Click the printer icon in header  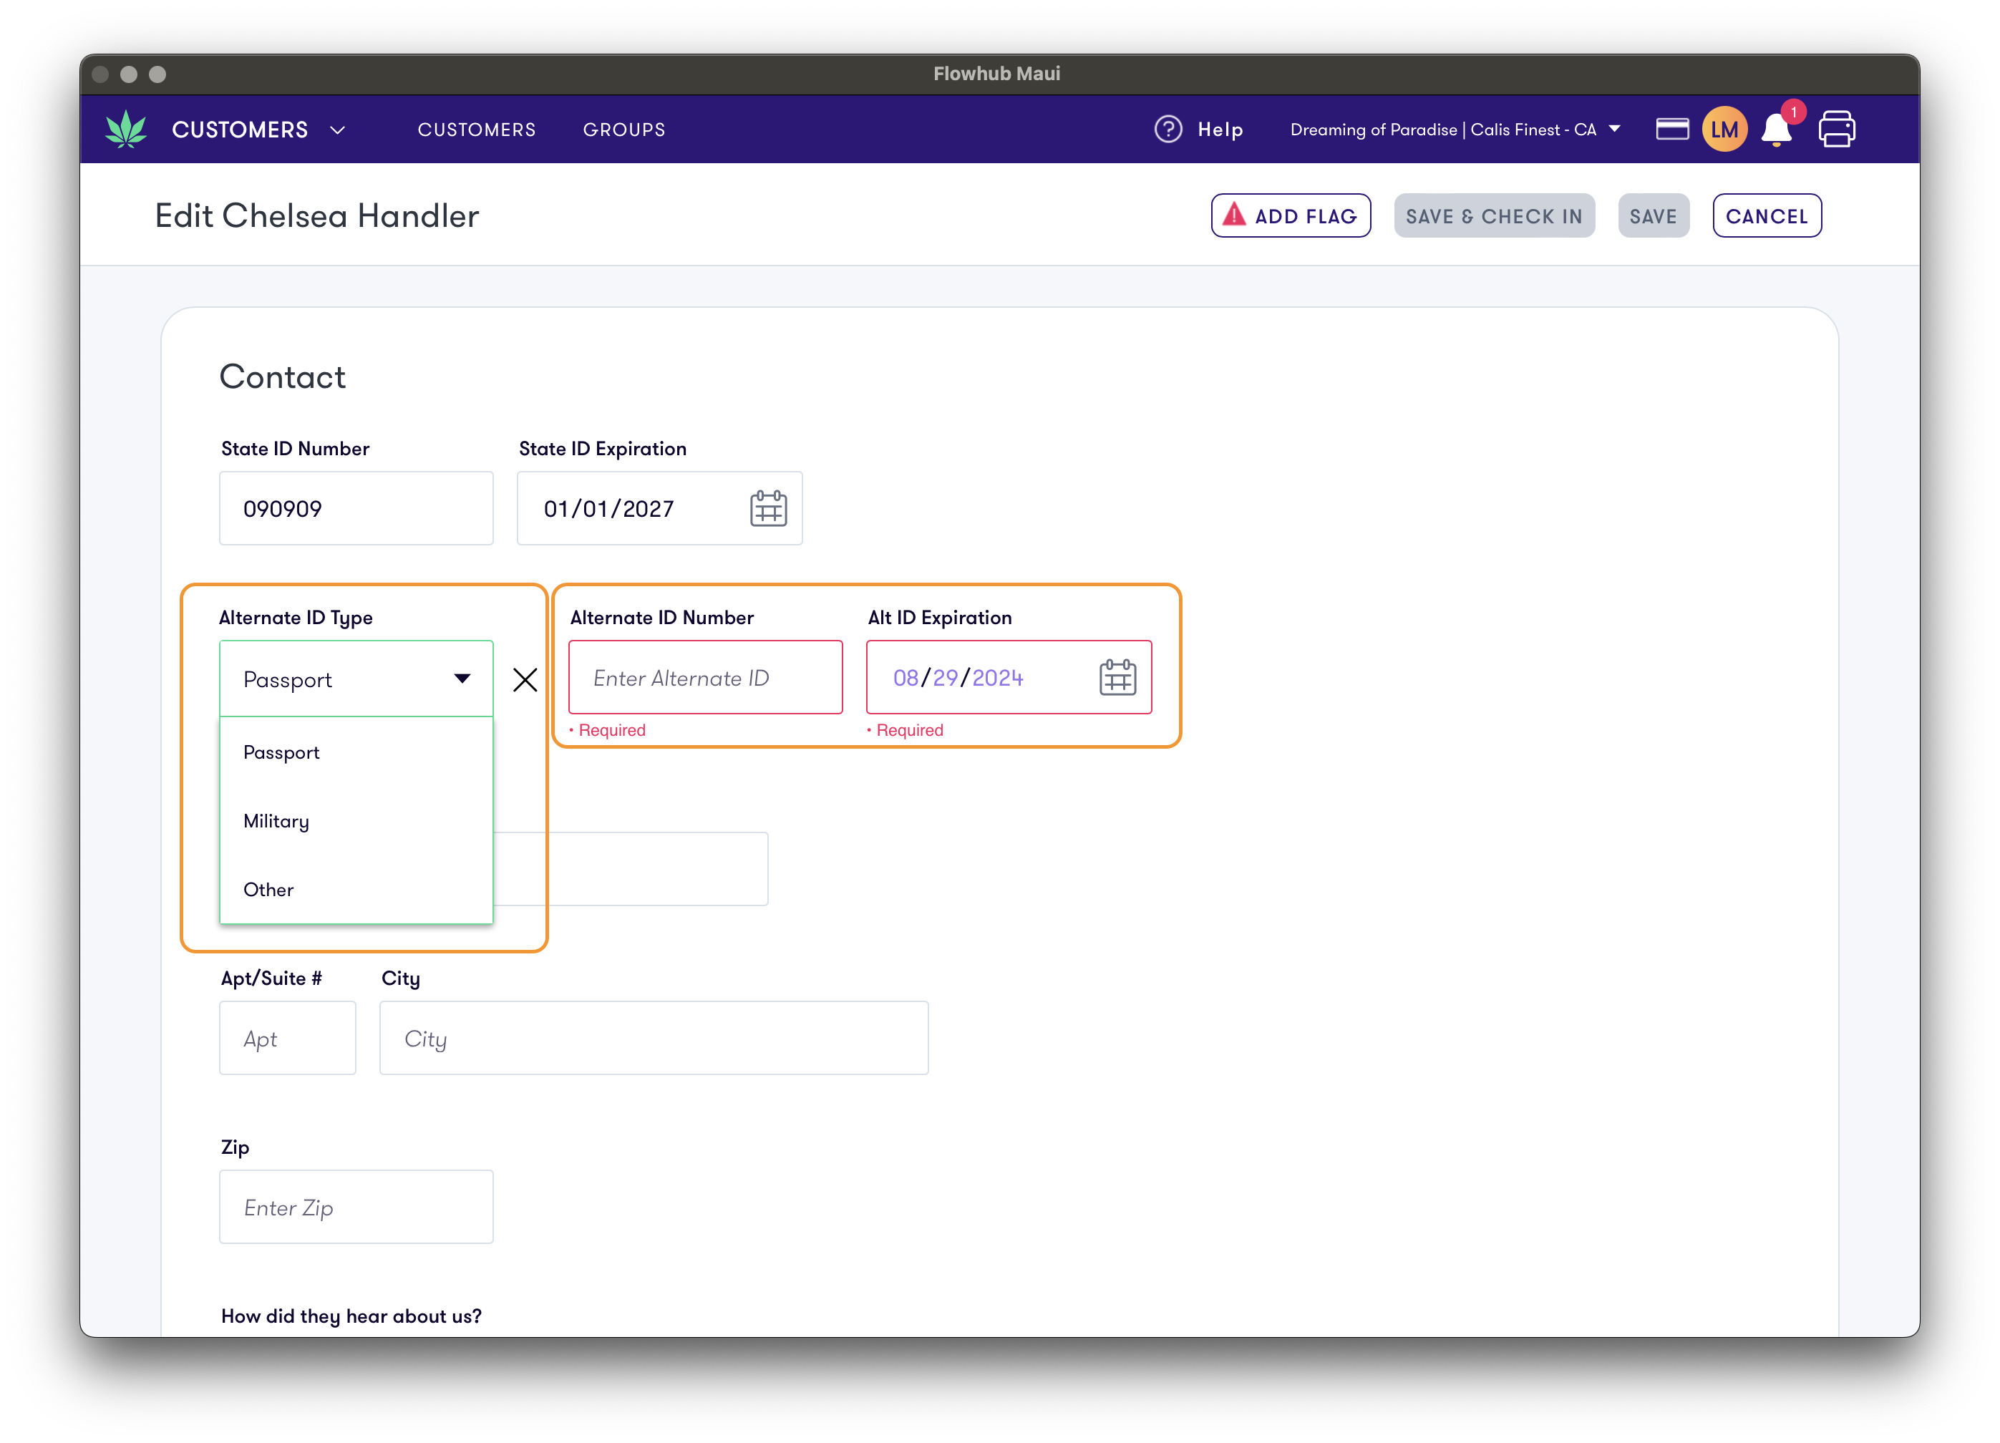1837,129
